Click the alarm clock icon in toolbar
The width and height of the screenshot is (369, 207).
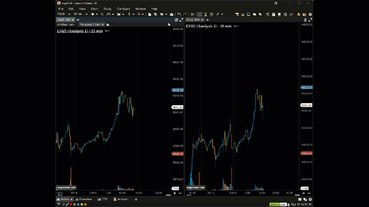(192, 14)
